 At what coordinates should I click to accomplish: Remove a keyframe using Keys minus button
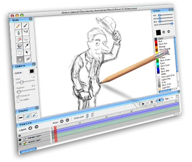point(67,120)
